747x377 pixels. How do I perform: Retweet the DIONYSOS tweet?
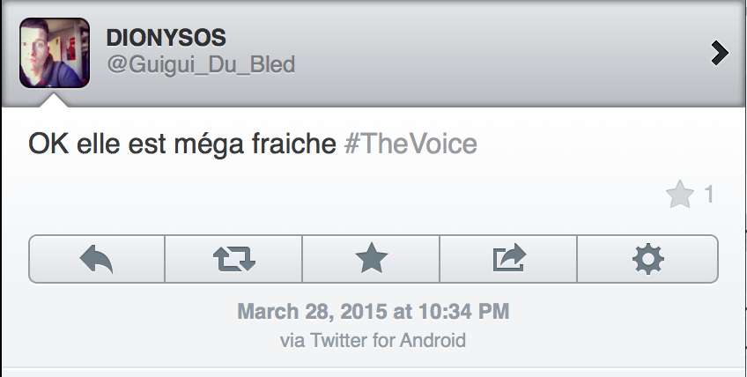coord(234,259)
